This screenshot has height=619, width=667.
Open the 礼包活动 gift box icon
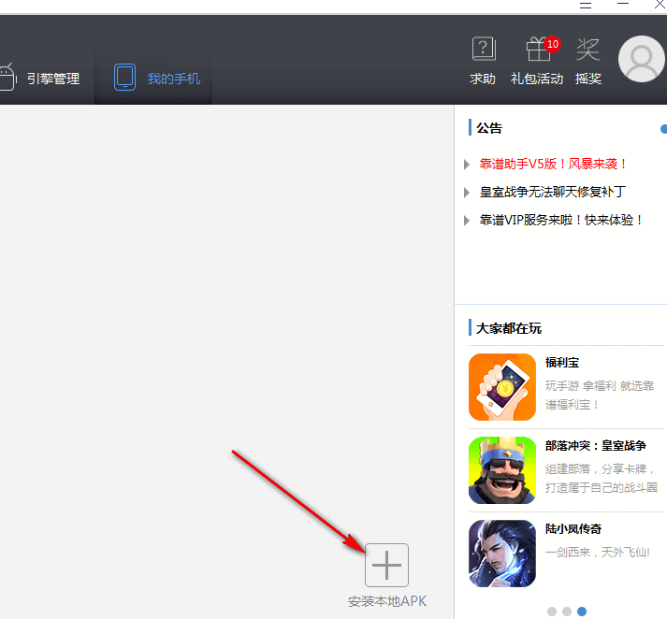[537, 50]
